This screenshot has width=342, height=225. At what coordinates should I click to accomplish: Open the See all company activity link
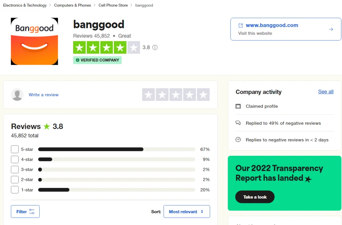(325, 92)
